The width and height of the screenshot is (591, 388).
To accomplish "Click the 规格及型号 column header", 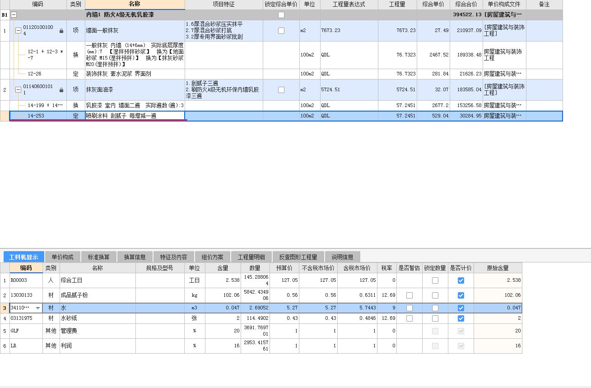I will [160, 268].
